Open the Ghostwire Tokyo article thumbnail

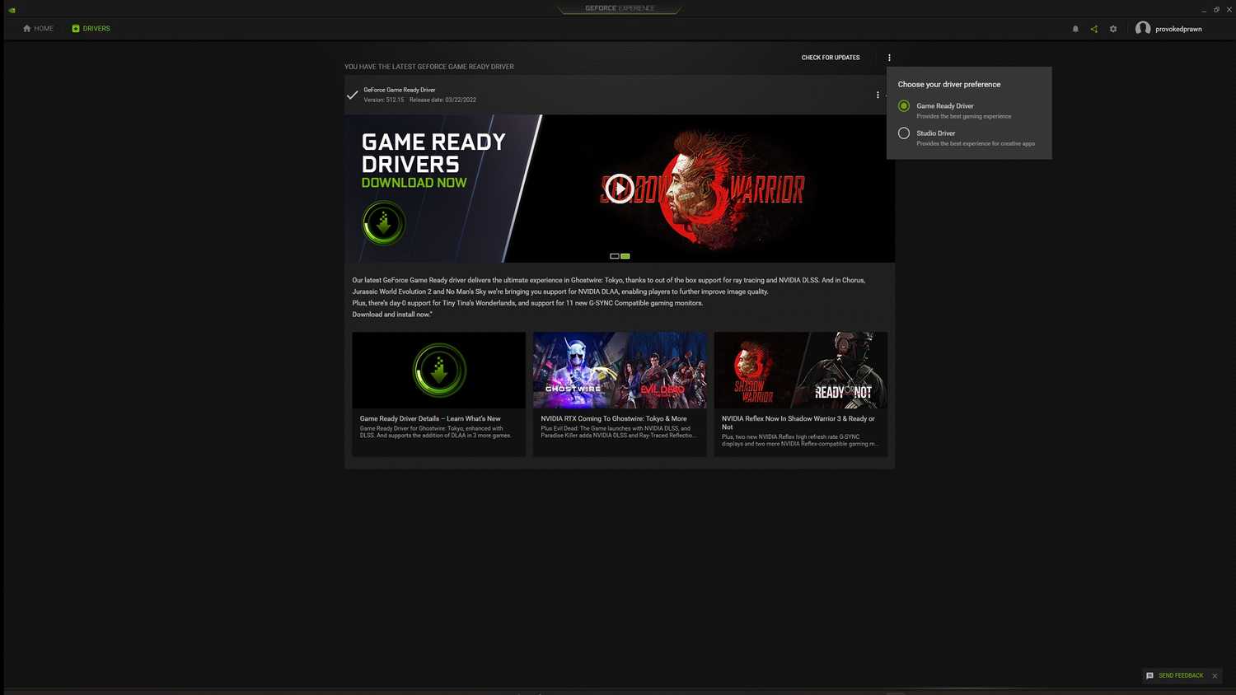[x=620, y=371]
